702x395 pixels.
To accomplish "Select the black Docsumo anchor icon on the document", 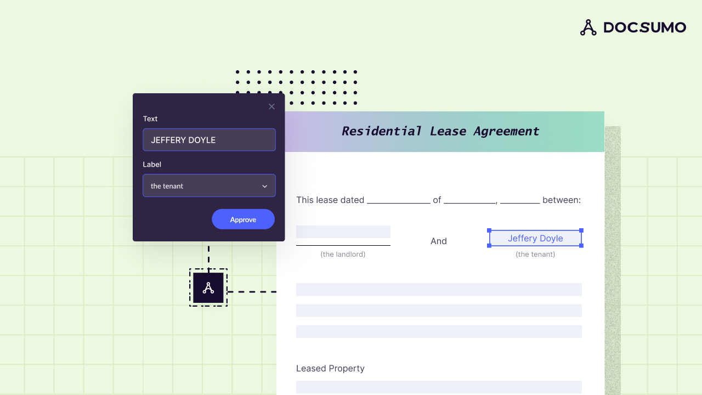I will click(x=208, y=287).
